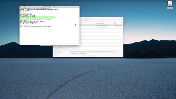This screenshot has width=176, height=99.
Task: Toggle the sort arrow on the name column
Action: [95, 23]
